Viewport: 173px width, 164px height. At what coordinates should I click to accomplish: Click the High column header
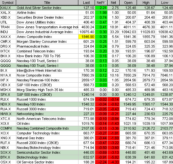pos(146,3)
